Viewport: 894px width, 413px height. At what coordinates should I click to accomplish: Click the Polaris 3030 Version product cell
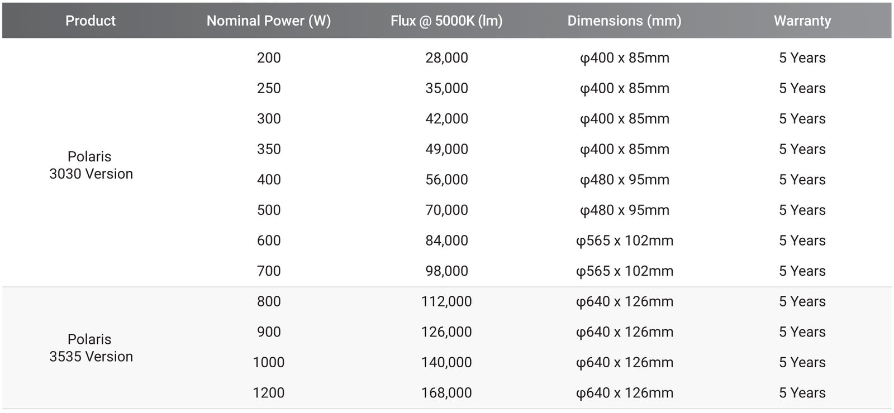tap(91, 165)
